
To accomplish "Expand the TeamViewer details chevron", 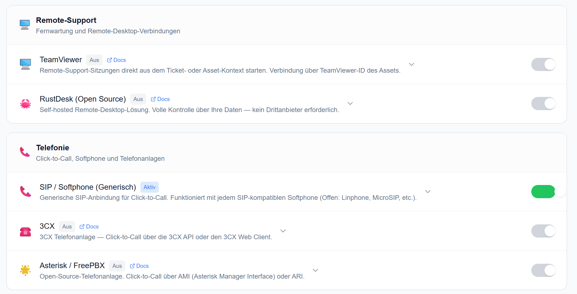I will coord(411,64).
